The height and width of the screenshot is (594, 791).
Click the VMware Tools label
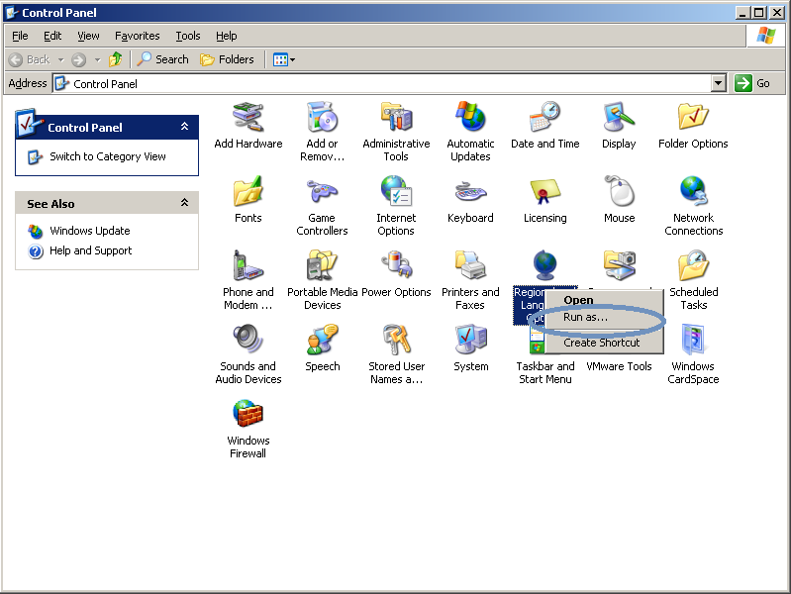tap(619, 366)
